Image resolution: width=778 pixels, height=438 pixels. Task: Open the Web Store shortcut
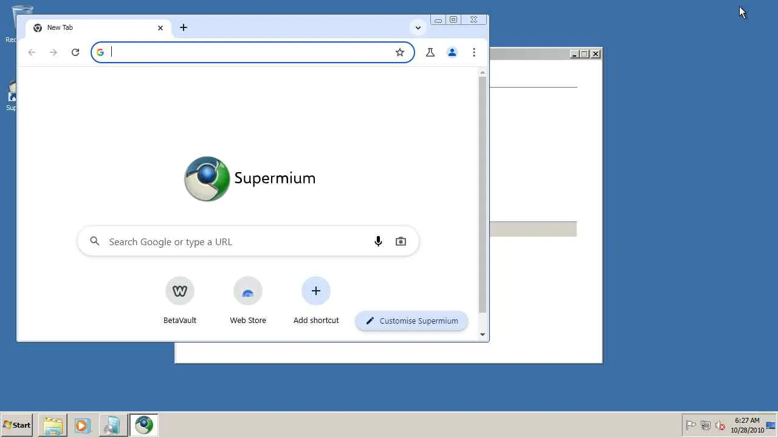click(x=248, y=301)
